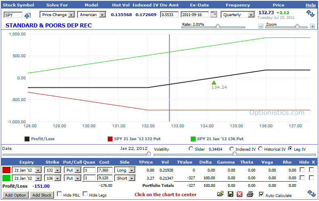
Task: Click the volatility value 0.34454
Action: [215, 149]
